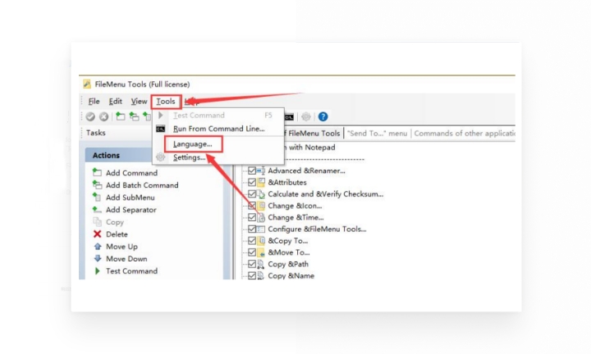
Task: Toggle the Calculate and Verify Checksum checkbox
Action: [x=252, y=194]
